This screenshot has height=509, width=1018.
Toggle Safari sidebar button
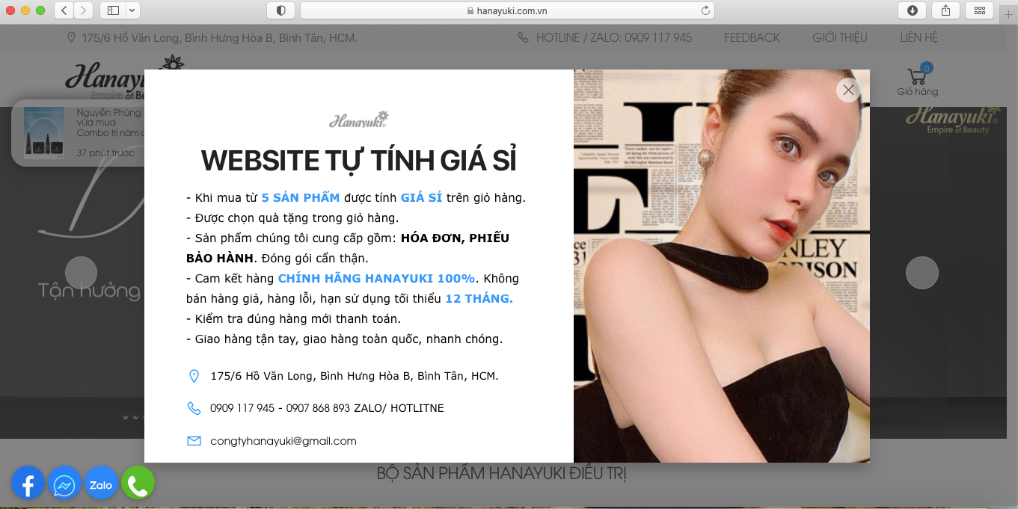click(114, 10)
